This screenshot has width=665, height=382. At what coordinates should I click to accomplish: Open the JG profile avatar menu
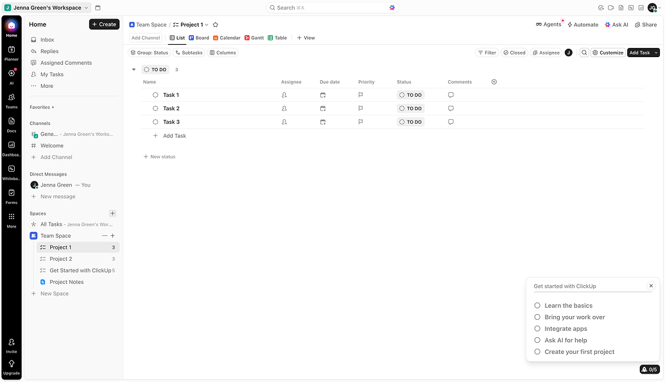653,8
